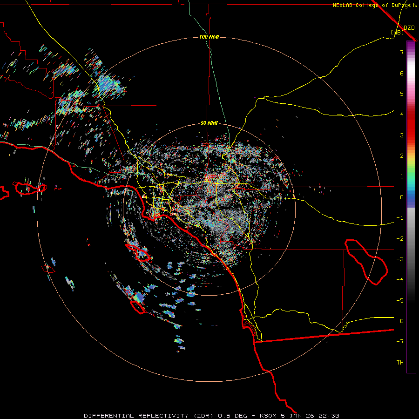The image size is (419, 419).
Task: Click the 3 value on color scale
Action: pyautogui.click(x=402, y=135)
